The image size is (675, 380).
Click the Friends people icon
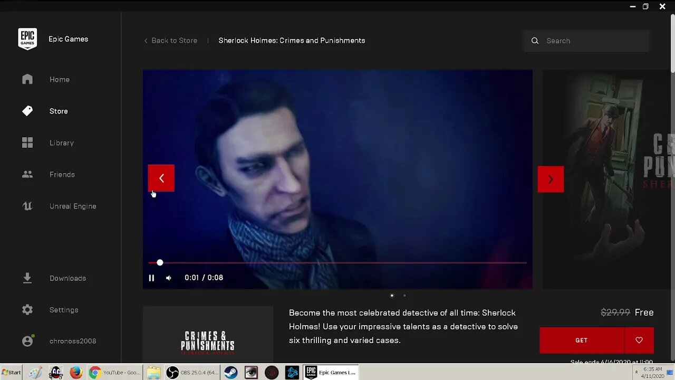click(27, 174)
